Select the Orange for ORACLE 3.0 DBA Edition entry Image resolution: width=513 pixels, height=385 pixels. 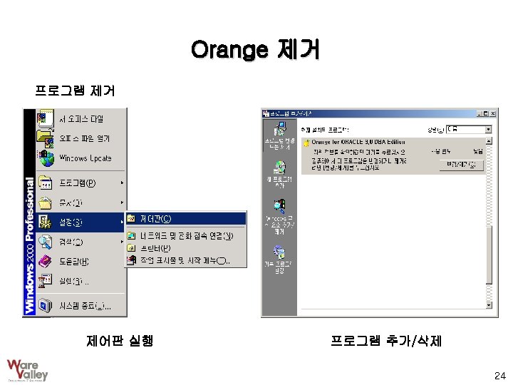click(393, 156)
